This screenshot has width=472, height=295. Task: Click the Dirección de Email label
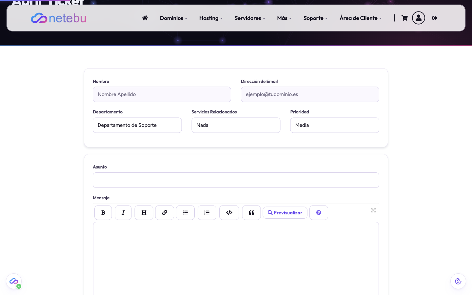[x=259, y=81]
